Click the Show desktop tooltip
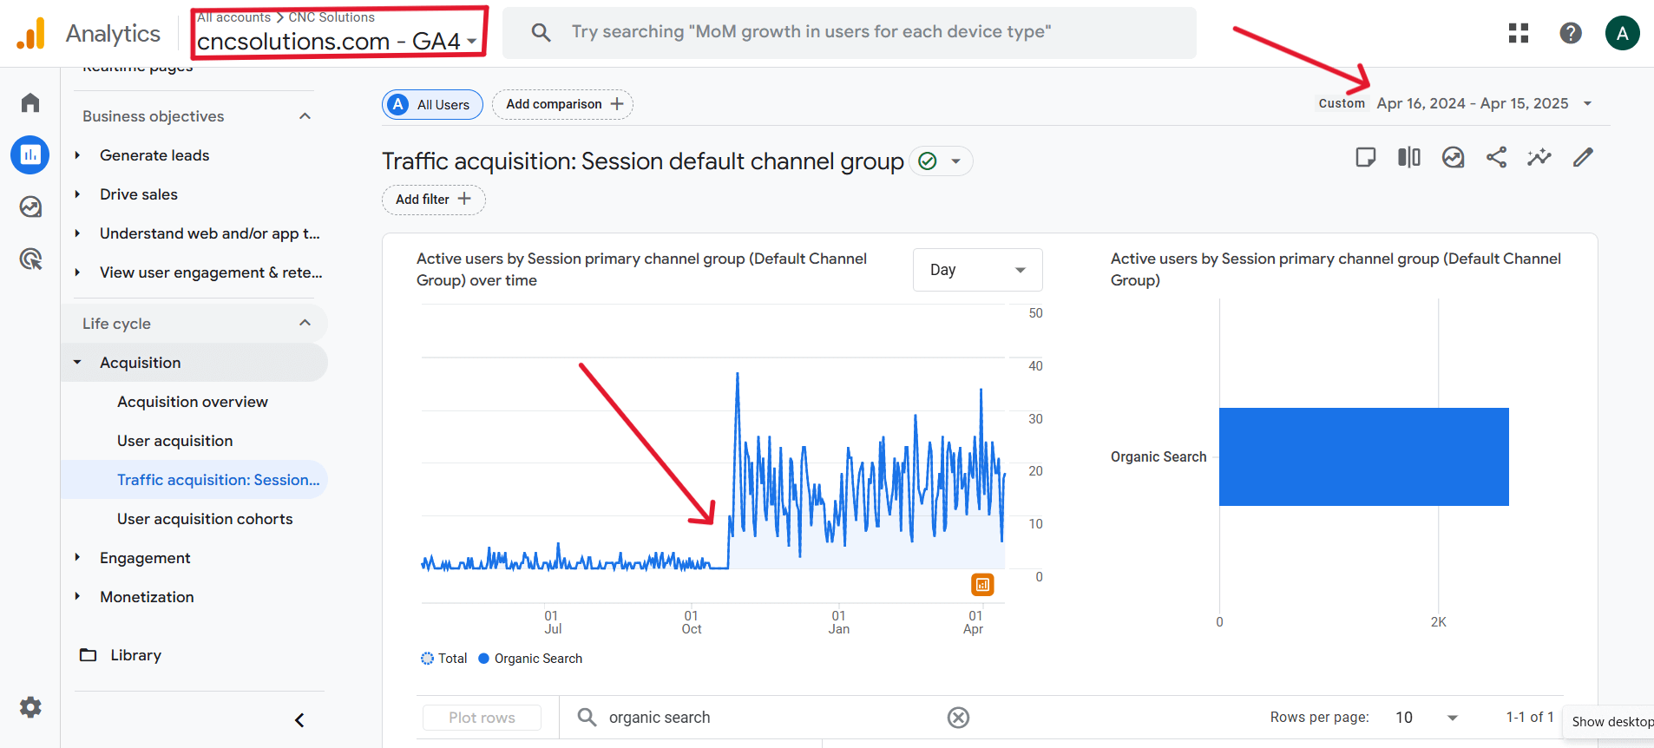 point(1610,722)
